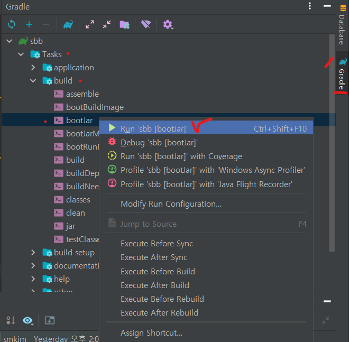Collapse the sbb project node
The width and height of the screenshot is (350, 342).
point(10,41)
